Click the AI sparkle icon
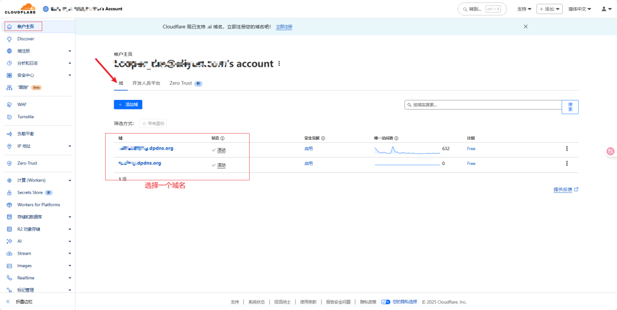617x310 pixels. [x=10, y=241]
